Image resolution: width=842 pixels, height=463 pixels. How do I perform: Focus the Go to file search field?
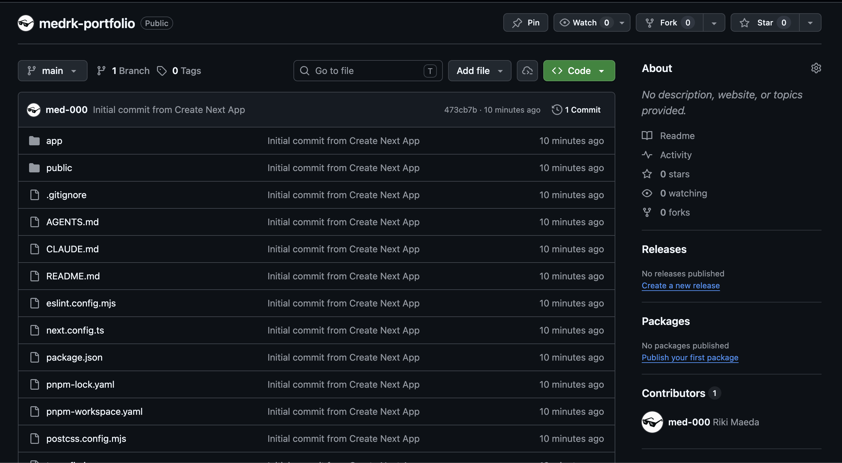pyautogui.click(x=368, y=71)
